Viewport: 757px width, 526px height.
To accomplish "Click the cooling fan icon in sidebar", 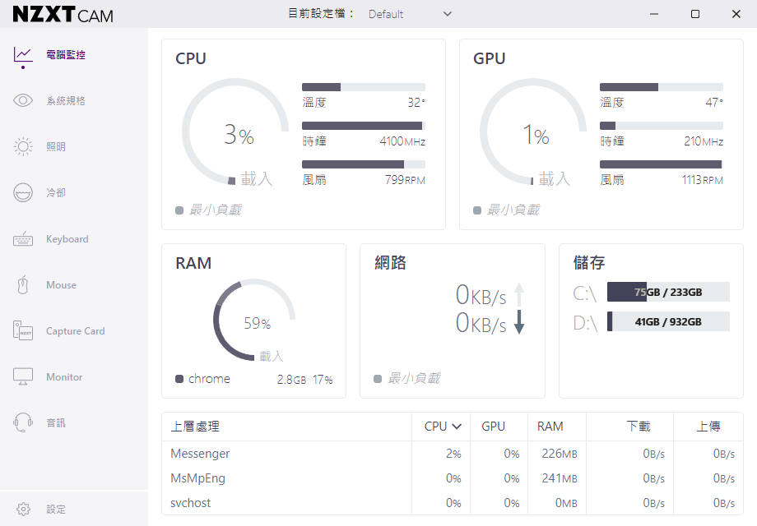I will [x=23, y=193].
